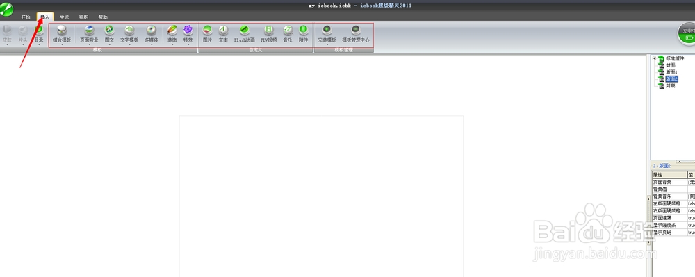Open the 多媒体 multimedia template icon
The image size is (695, 277).
click(x=151, y=30)
